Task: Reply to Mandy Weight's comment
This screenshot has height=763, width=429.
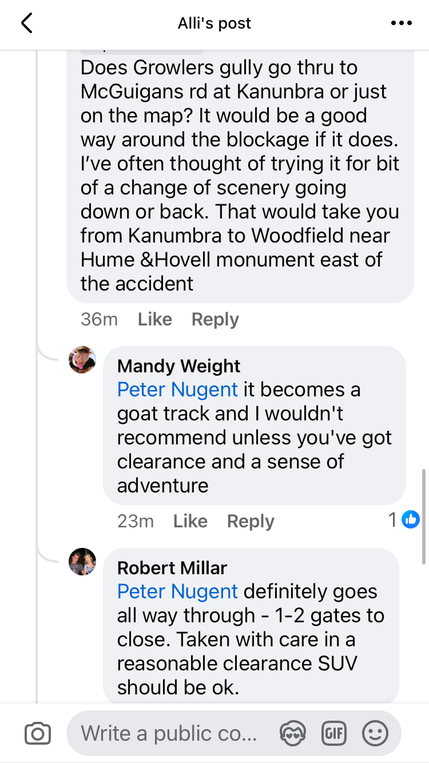Action: pyautogui.click(x=251, y=521)
